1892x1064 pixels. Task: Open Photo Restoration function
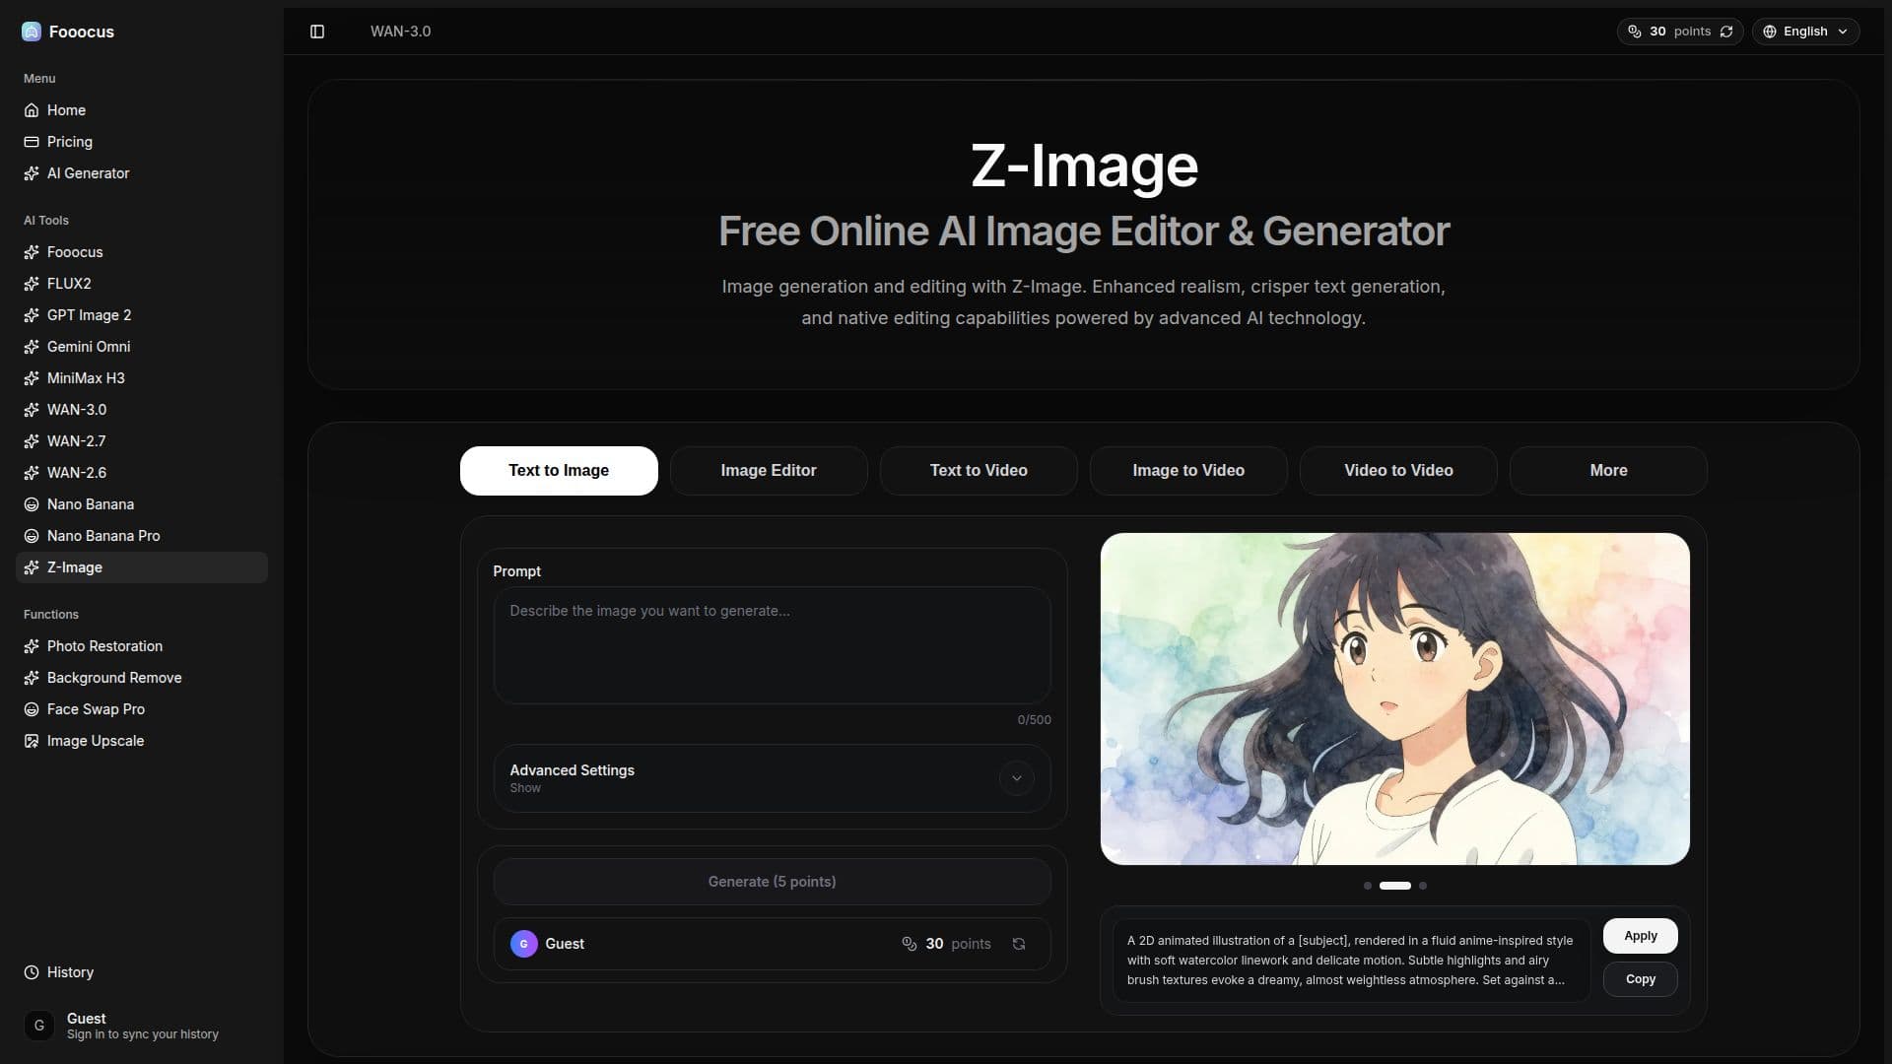point(142,646)
